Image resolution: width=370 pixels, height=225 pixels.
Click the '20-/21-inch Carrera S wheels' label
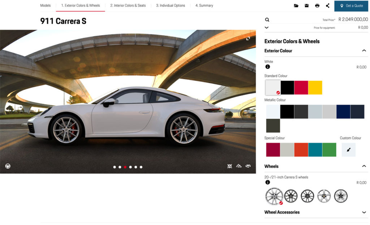pos(286,177)
